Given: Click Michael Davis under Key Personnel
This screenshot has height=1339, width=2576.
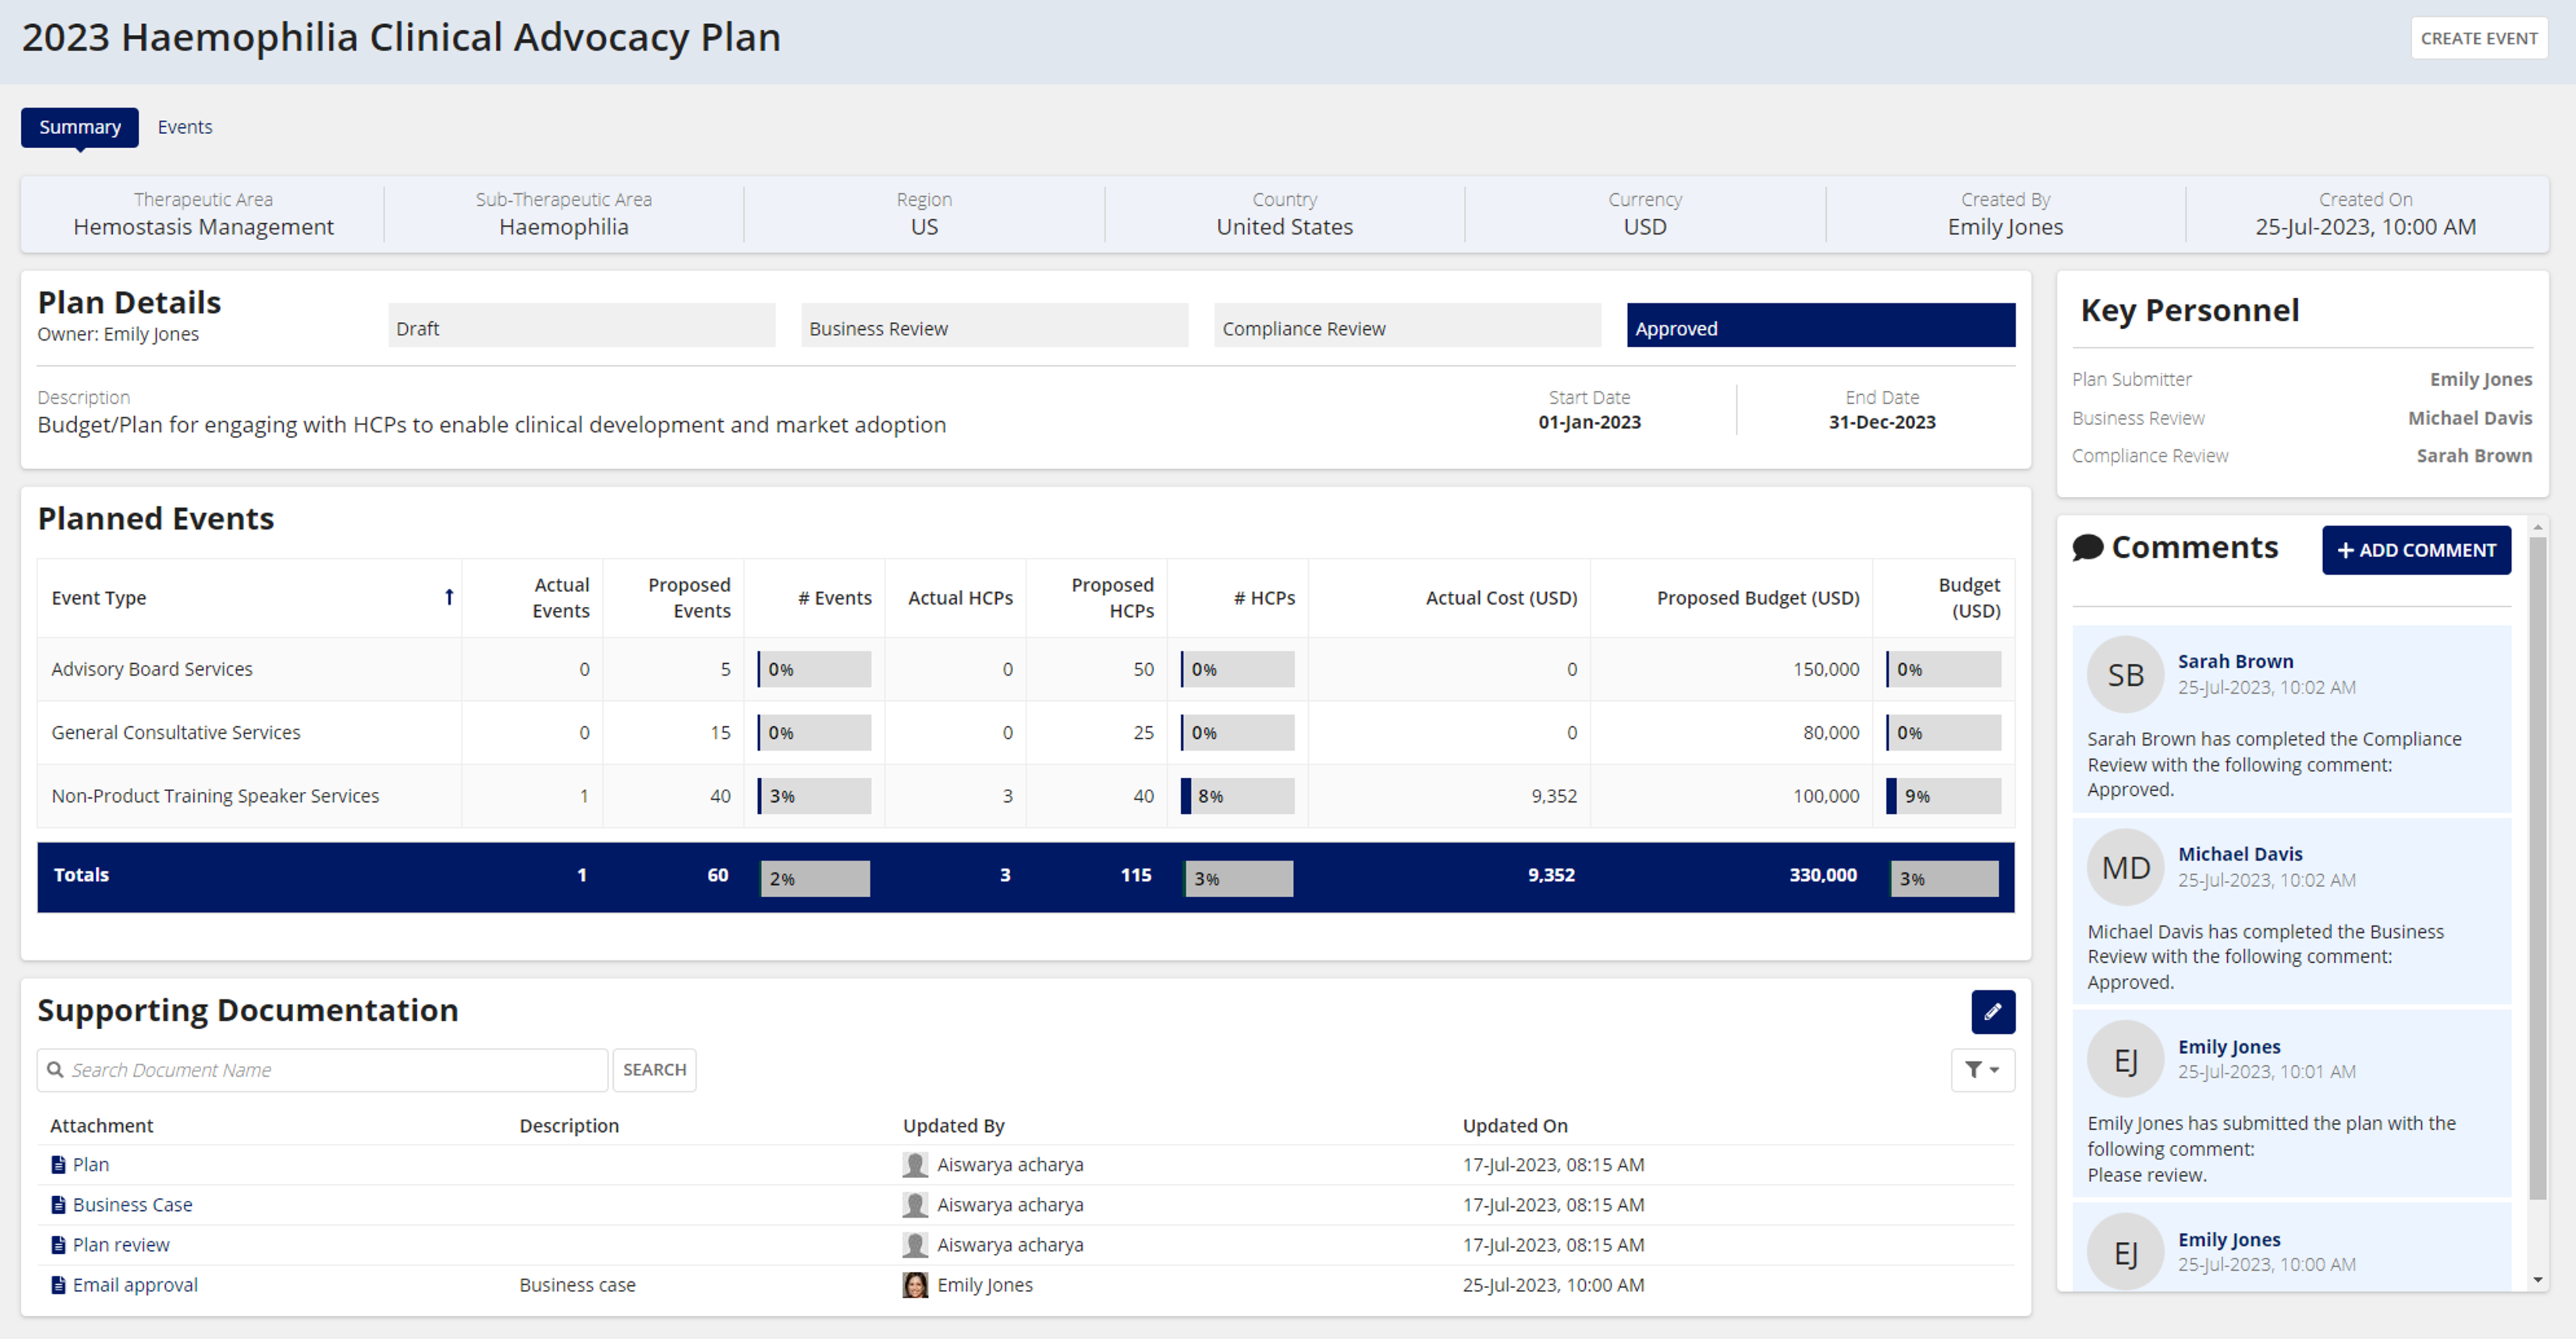Looking at the screenshot, I should coord(2469,418).
